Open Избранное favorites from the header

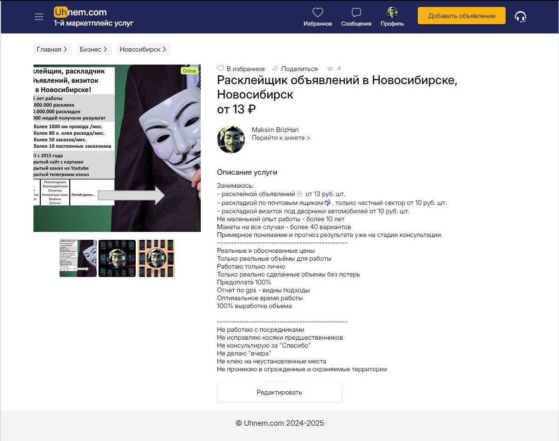point(318,16)
